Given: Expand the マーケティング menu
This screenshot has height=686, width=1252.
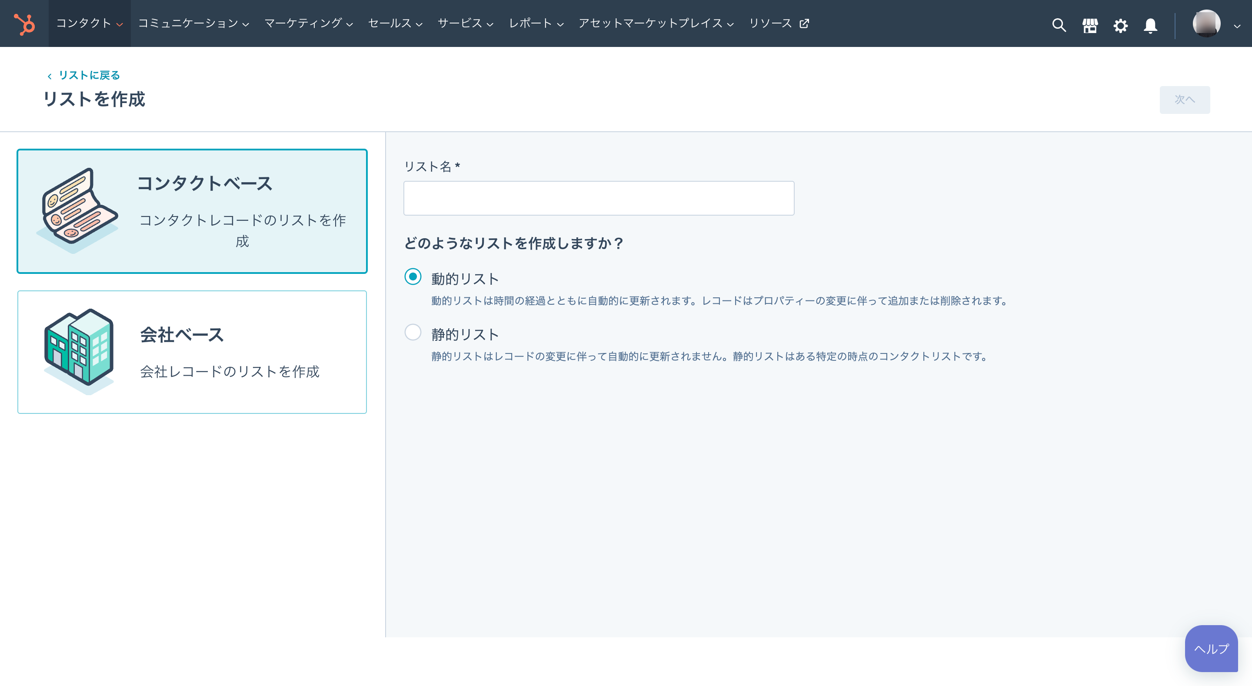Looking at the screenshot, I should click(x=309, y=23).
